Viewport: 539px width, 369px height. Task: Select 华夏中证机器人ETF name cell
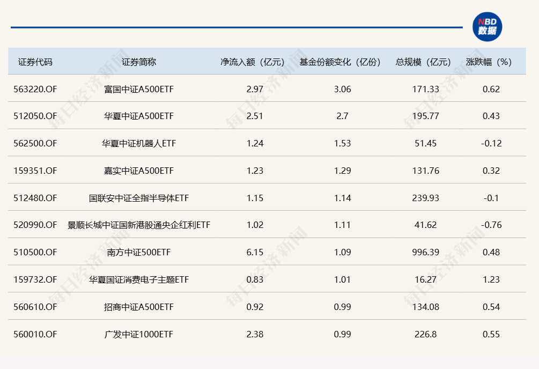click(x=139, y=143)
